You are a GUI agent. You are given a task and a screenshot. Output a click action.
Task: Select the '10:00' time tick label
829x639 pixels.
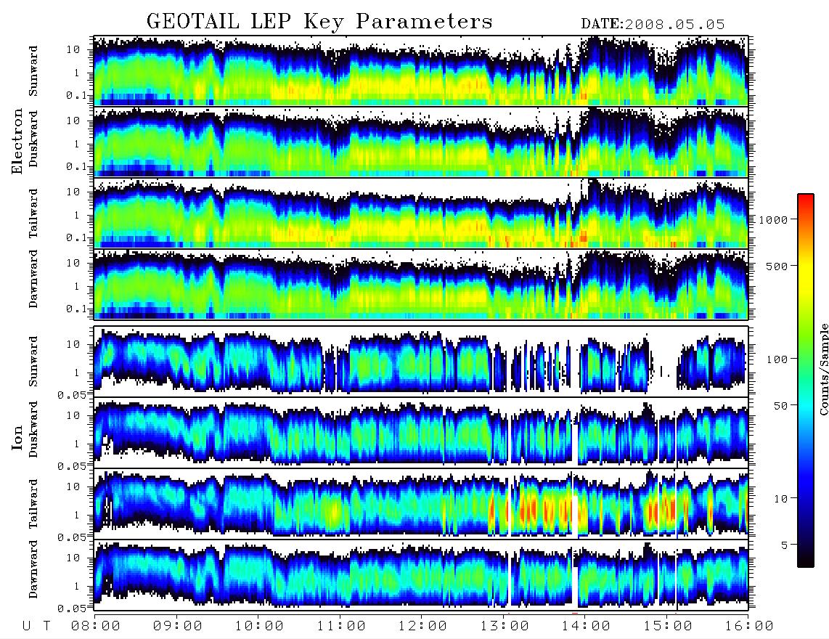[x=259, y=626]
